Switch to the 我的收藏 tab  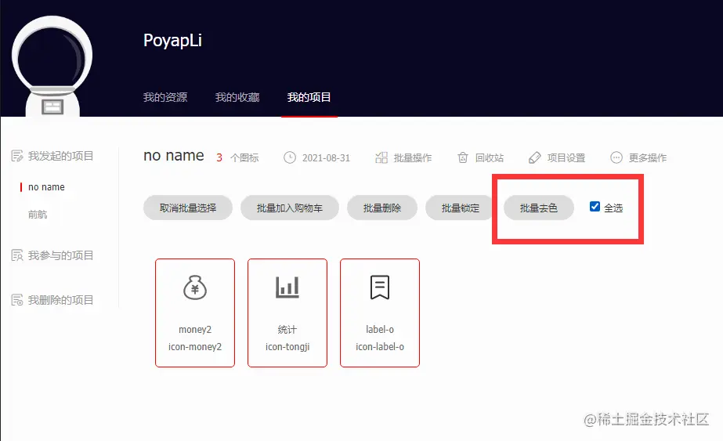click(x=237, y=97)
